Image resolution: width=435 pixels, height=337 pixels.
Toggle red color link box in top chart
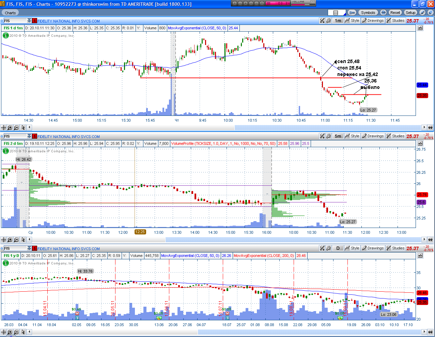click(34, 21)
